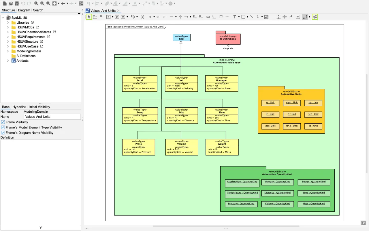Expand the HSUVStructure node
Viewport: 369px width, 231px height.
(x=8, y=41)
